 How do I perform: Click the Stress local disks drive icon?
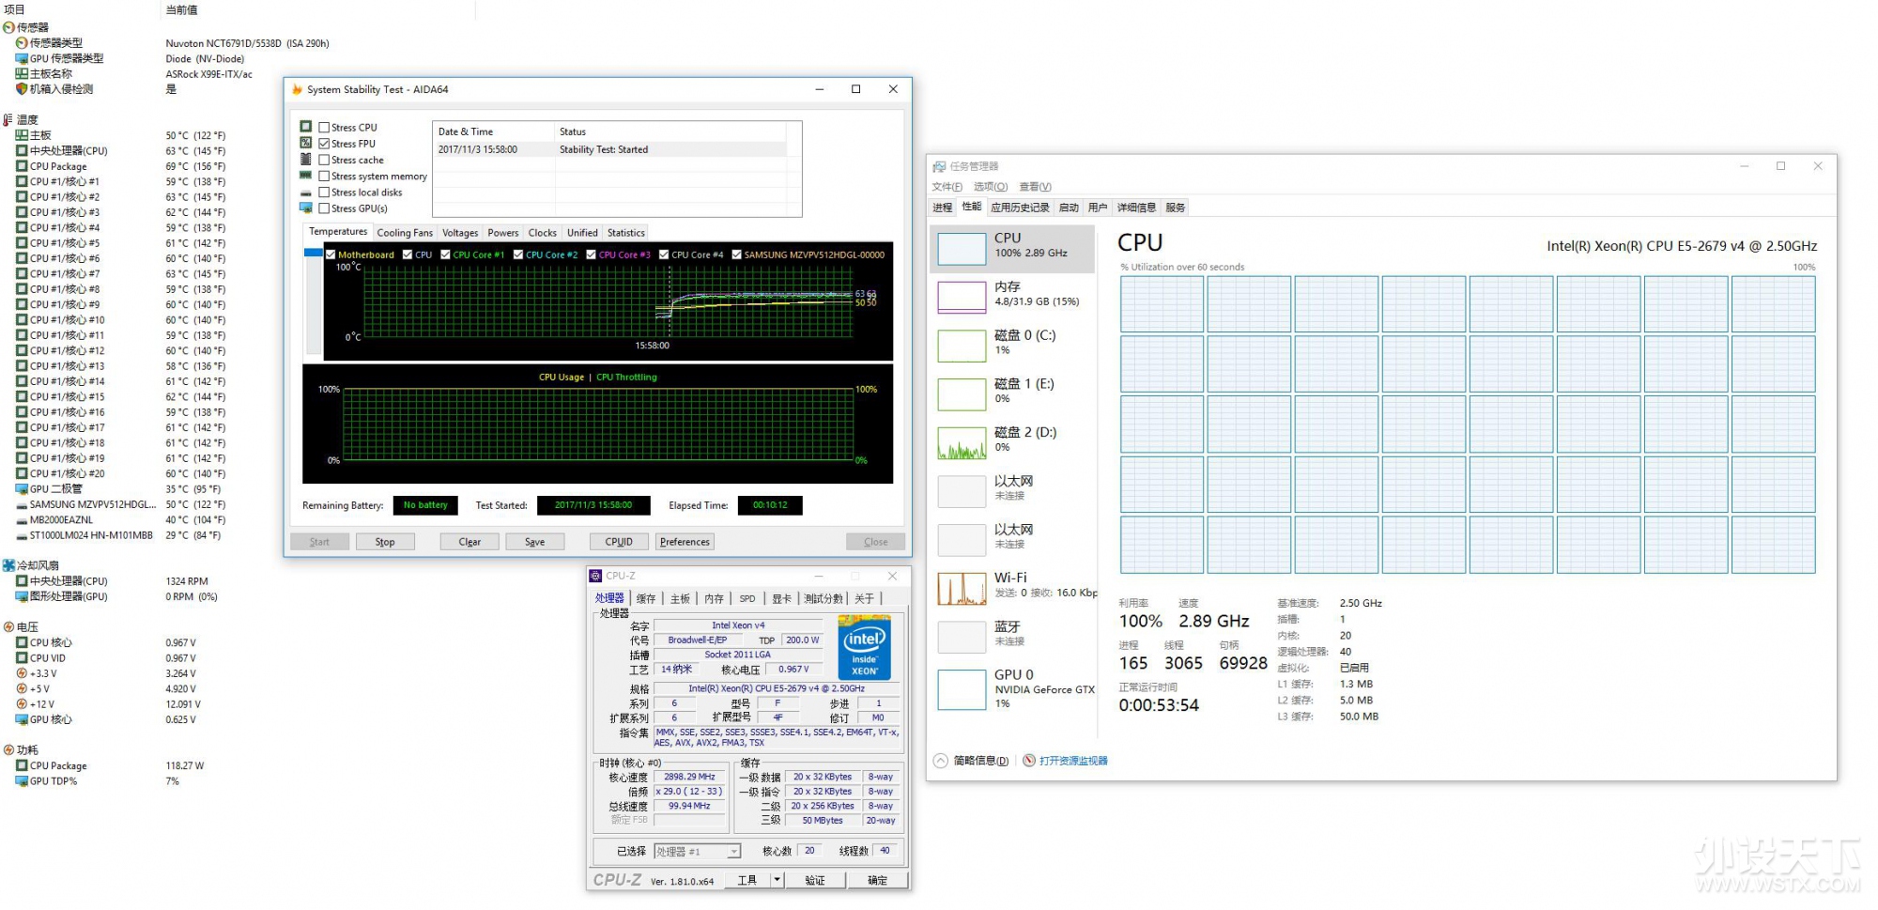coord(306,193)
